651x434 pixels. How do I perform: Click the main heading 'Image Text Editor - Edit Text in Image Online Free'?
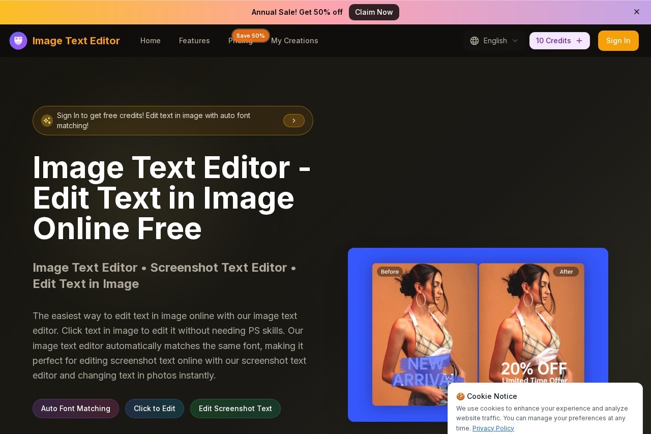172,197
